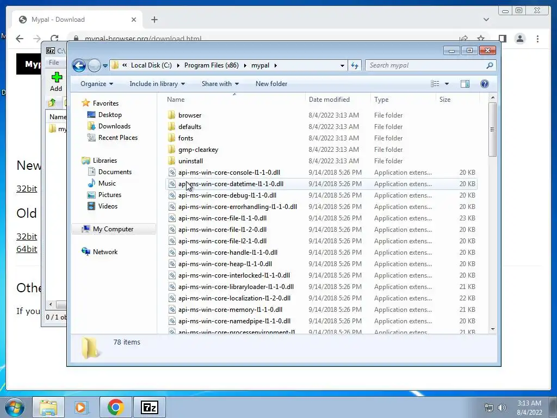
Task: Select api-ms-win-core-console-l1-1-0.dll file
Action: point(229,173)
